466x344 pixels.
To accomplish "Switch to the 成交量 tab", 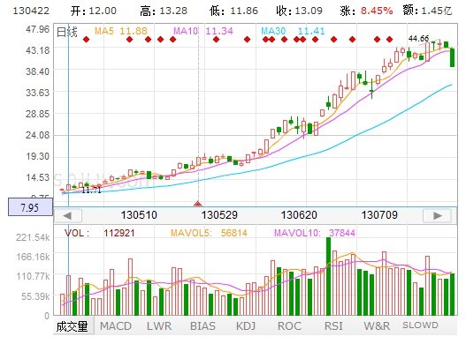I will pos(73,326).
